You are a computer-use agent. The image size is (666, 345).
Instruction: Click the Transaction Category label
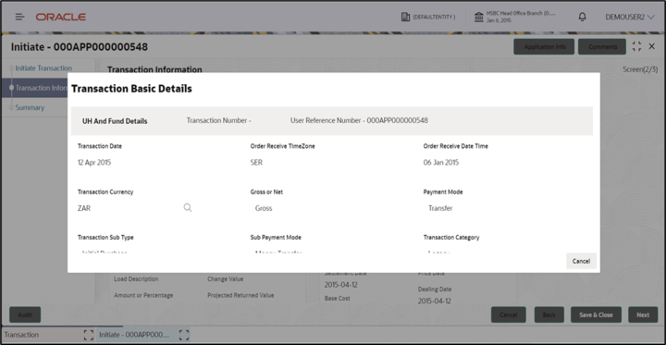451,237
